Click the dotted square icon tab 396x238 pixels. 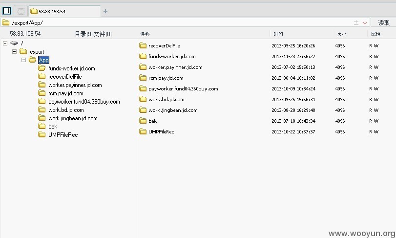pos(21,11)
